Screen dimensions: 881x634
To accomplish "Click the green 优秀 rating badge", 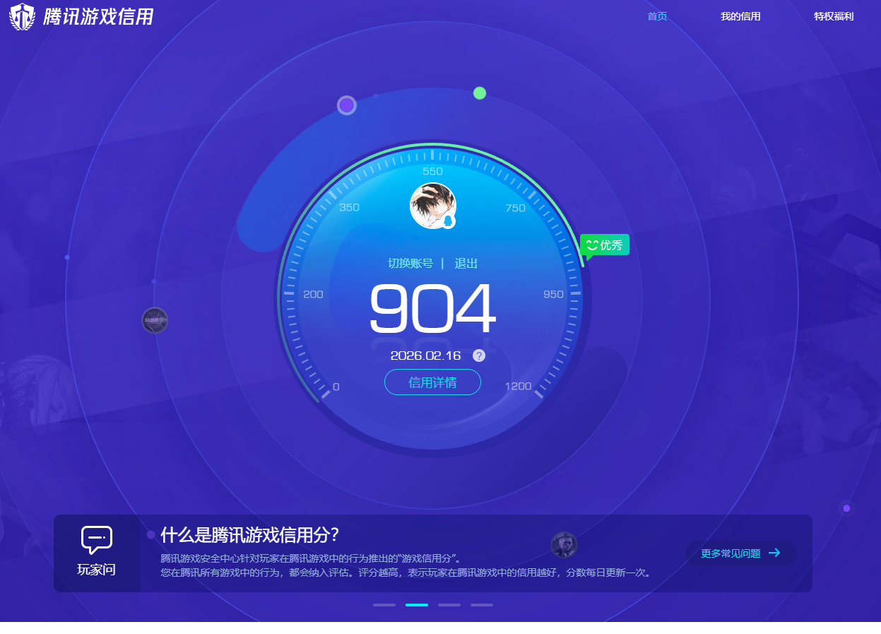I will (x=604, y=245).
